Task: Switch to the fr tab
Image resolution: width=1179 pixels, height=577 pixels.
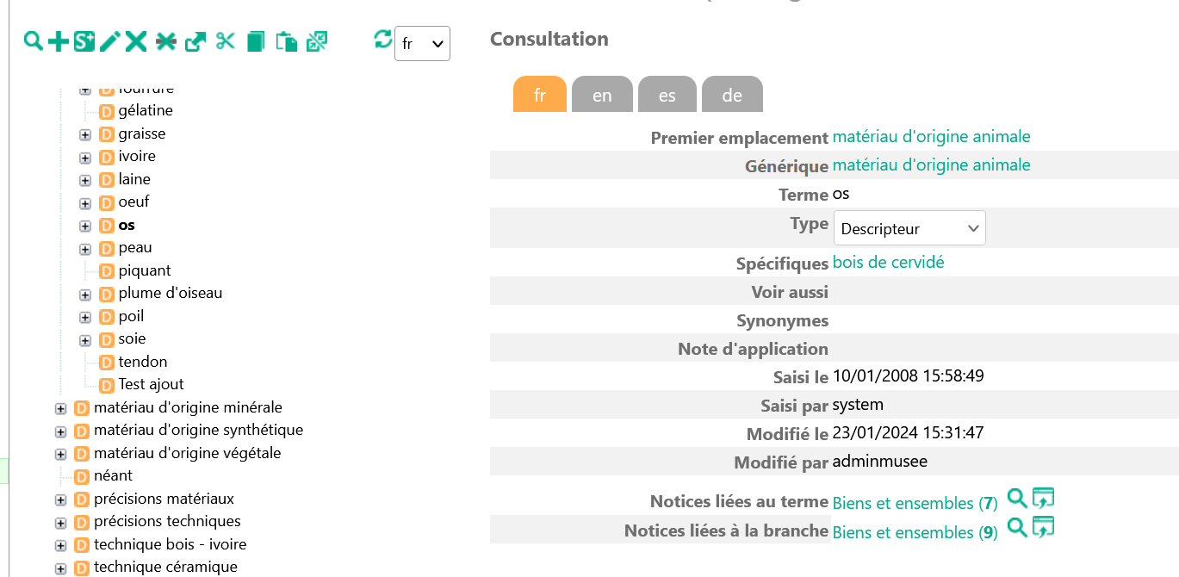Action: 540,95
